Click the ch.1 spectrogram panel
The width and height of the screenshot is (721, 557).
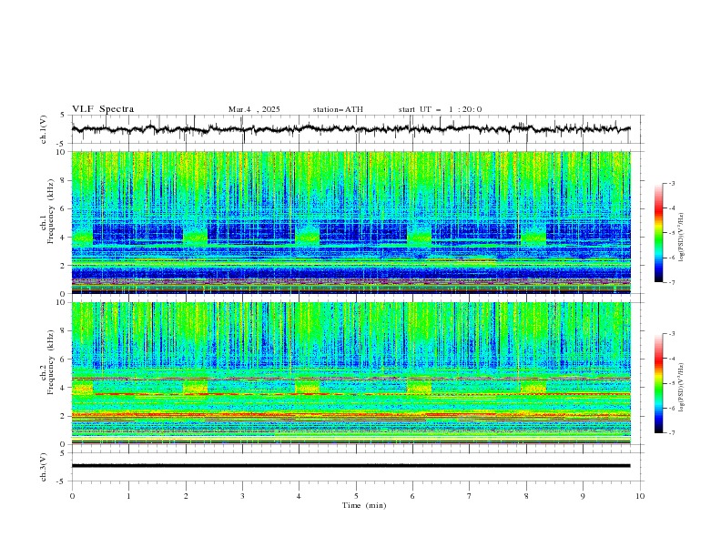350,222
